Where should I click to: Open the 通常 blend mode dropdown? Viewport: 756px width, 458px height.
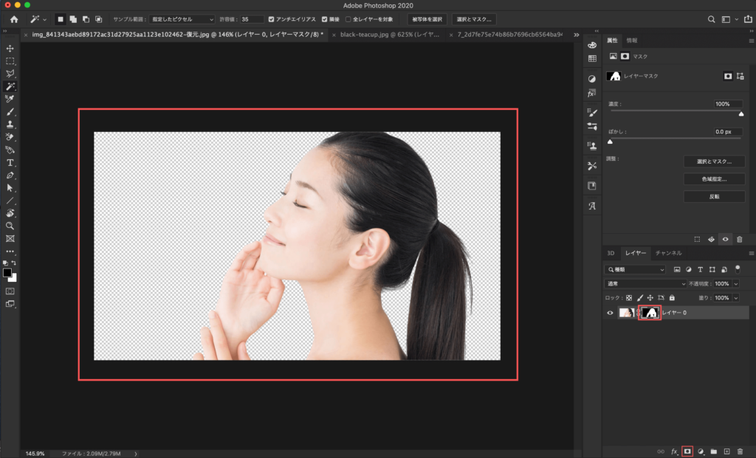coord(645,284)
